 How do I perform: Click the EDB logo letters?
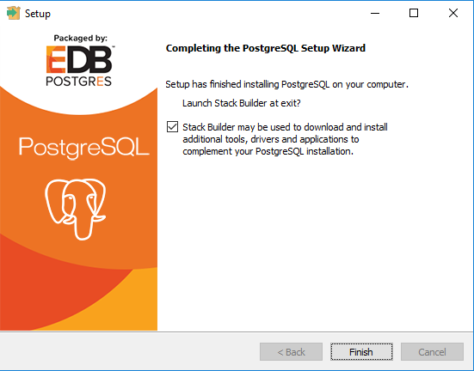pos(79,59)
